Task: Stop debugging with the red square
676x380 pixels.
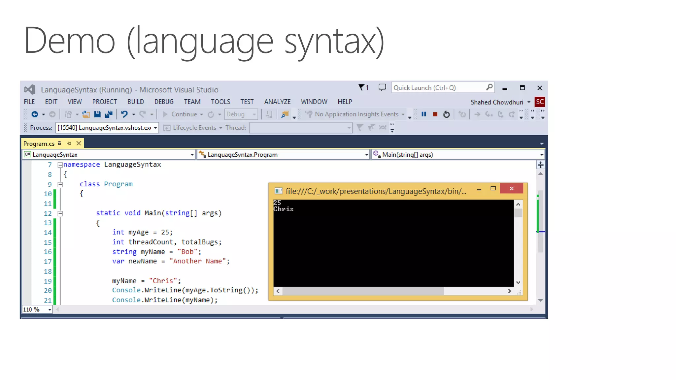Action: click(x=435, y=114)
